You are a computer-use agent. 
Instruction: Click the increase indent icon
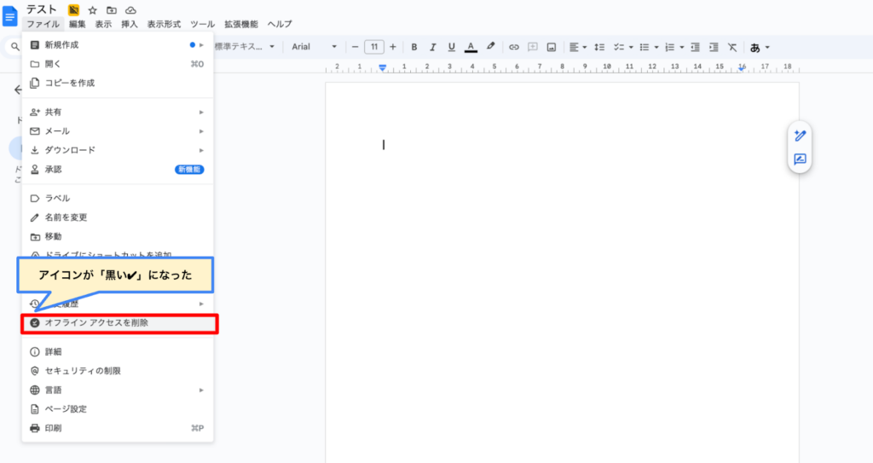tap(714, 47)
